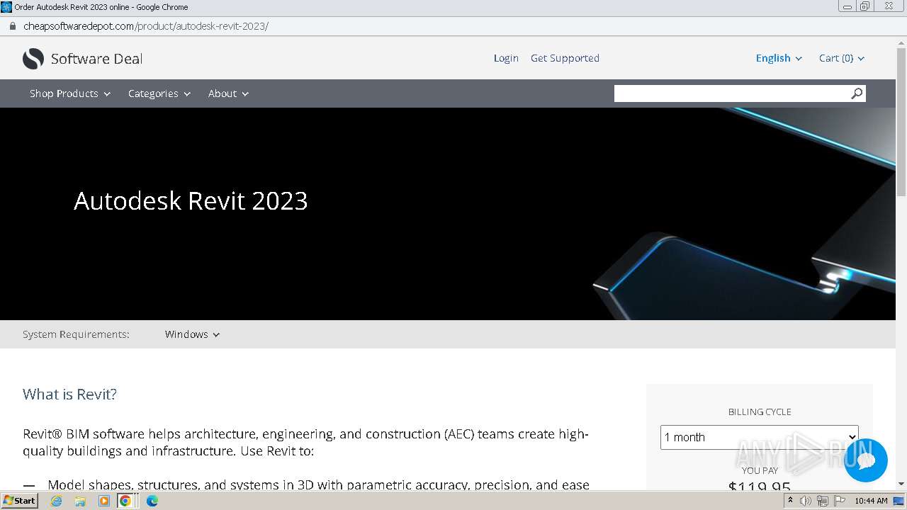Click the scrollbar up arrow
The image size is (907, 510).
click(901, 42)
